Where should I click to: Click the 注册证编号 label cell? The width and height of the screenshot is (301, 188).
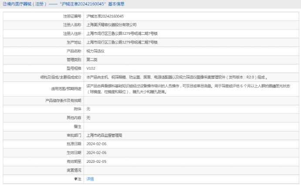(72, 16)
